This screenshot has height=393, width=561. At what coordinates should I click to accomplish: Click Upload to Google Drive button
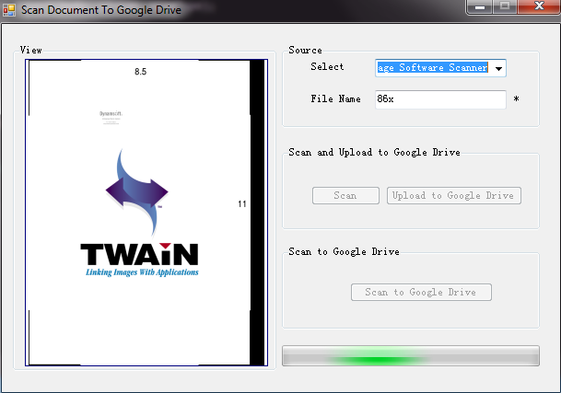453,196
